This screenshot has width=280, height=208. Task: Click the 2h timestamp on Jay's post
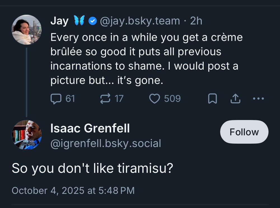coord(197,20)
